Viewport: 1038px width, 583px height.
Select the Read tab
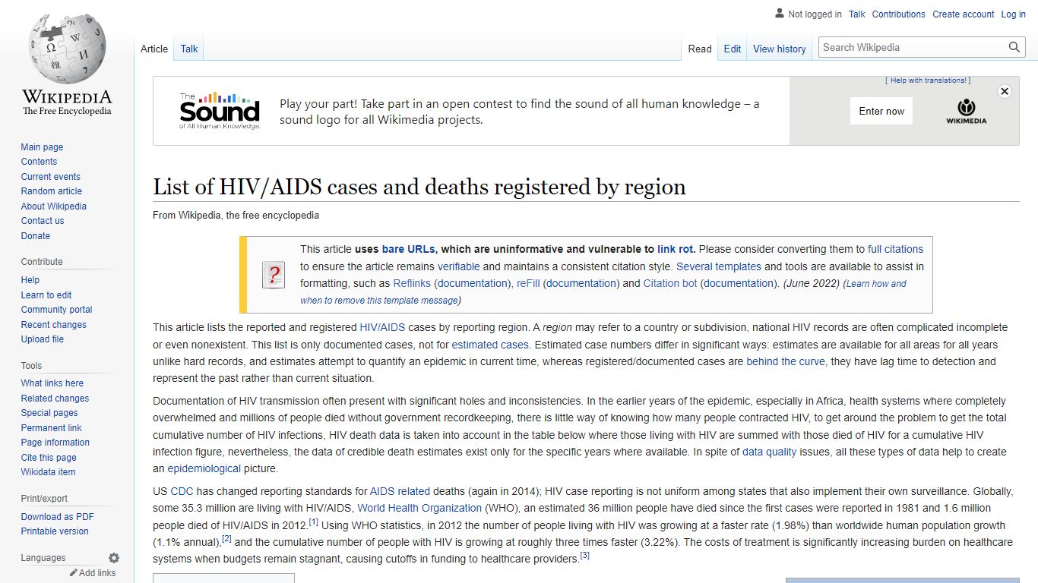point(700,49)
